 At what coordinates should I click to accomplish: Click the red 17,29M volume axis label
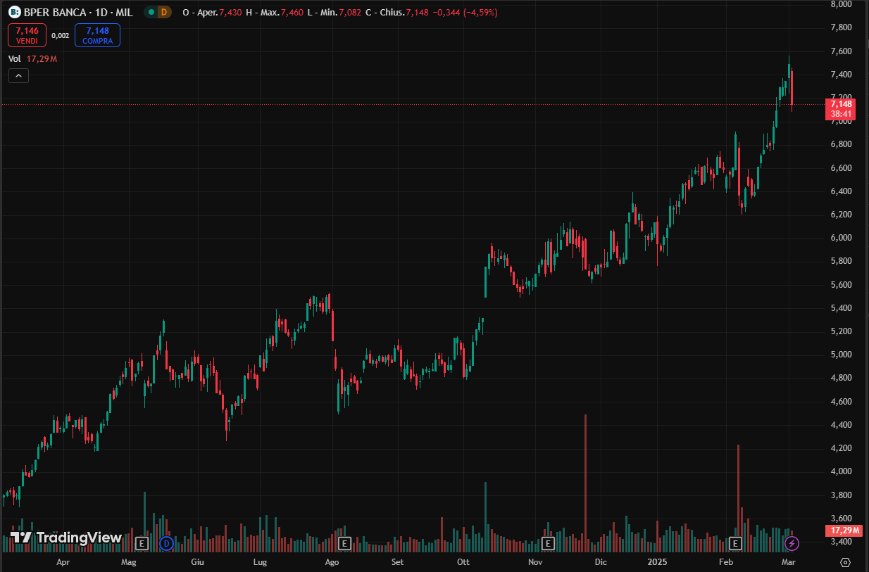click(x=845, y=530)
